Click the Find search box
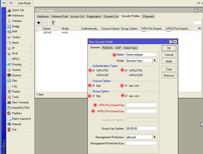 point(194,23)
